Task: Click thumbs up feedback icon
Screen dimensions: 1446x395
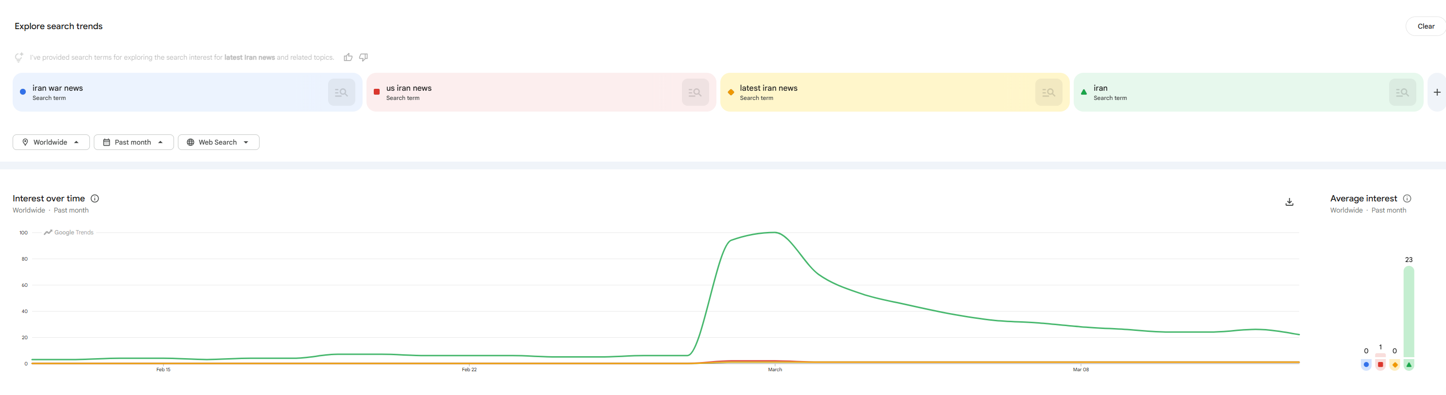Action: pos(348,57)
